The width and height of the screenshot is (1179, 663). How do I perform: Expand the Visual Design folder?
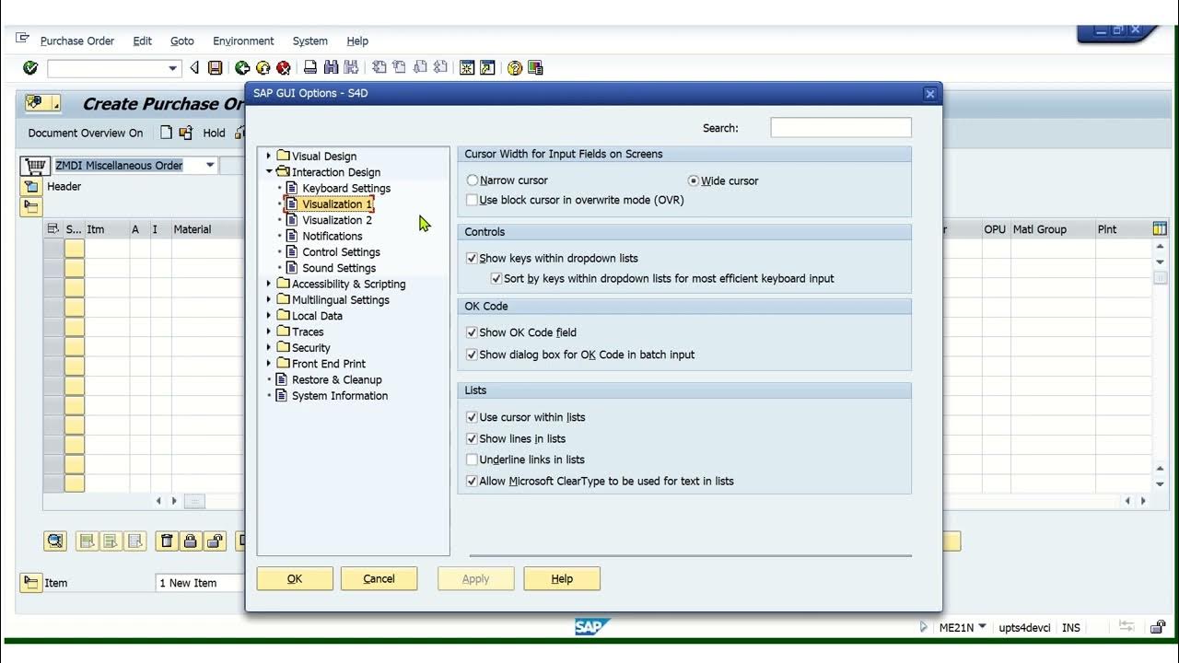(269, 156)
